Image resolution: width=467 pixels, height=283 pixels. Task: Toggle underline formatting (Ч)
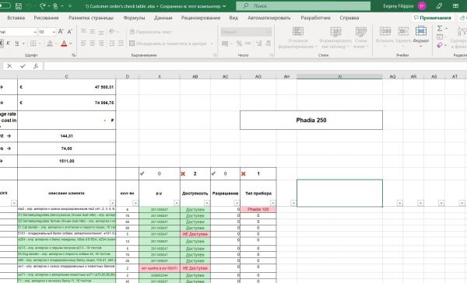point(16,44)
